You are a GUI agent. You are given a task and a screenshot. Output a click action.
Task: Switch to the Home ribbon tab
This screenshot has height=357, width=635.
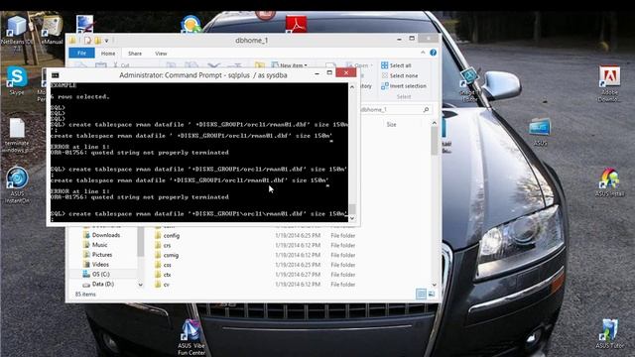coord(108,53)
